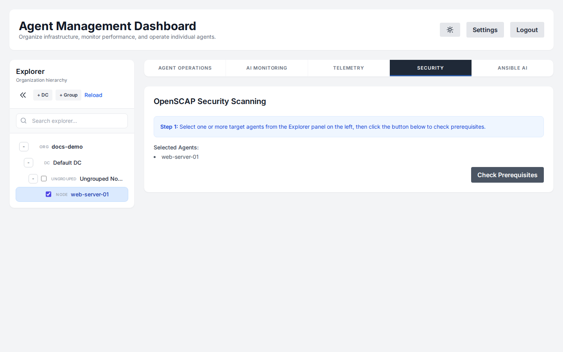Switch to the Agent Operations tab
Screen dimensions: 563x352
(x=185, y=68)
